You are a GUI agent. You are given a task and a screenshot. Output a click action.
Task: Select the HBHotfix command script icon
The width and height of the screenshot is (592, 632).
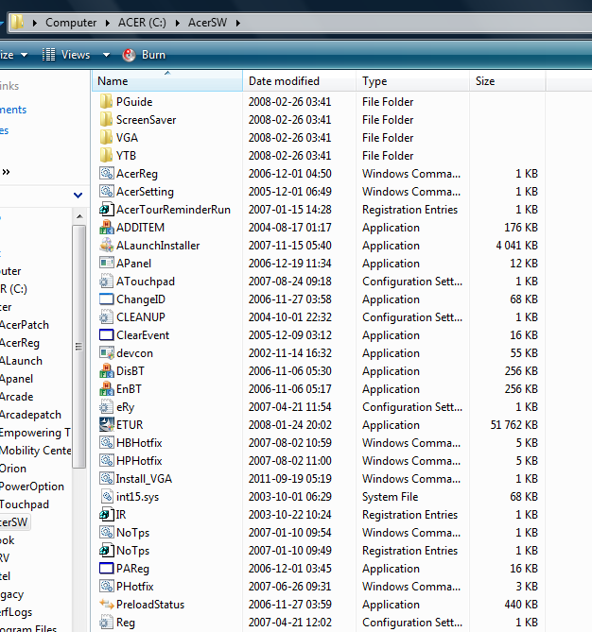107,442
